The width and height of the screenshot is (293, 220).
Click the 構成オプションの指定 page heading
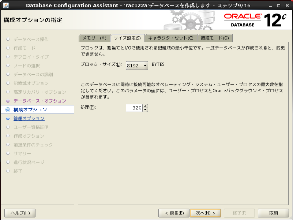33,20
